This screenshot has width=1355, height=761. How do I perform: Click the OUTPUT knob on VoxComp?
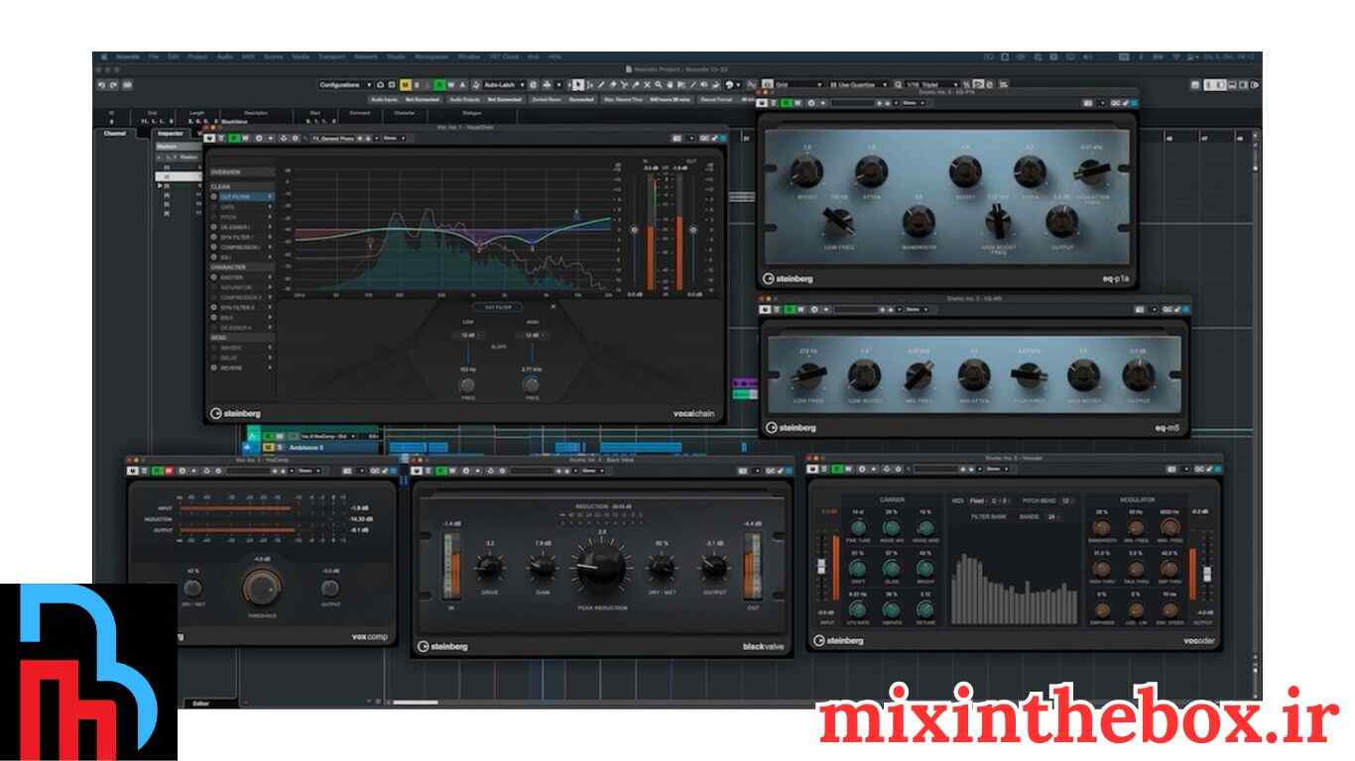330,588
